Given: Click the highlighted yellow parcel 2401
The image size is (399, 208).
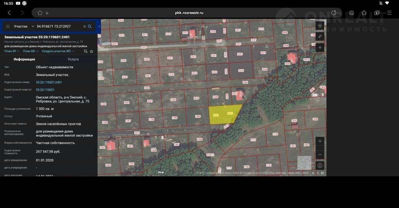Looking at the screenshot, I should pos(223,115).
